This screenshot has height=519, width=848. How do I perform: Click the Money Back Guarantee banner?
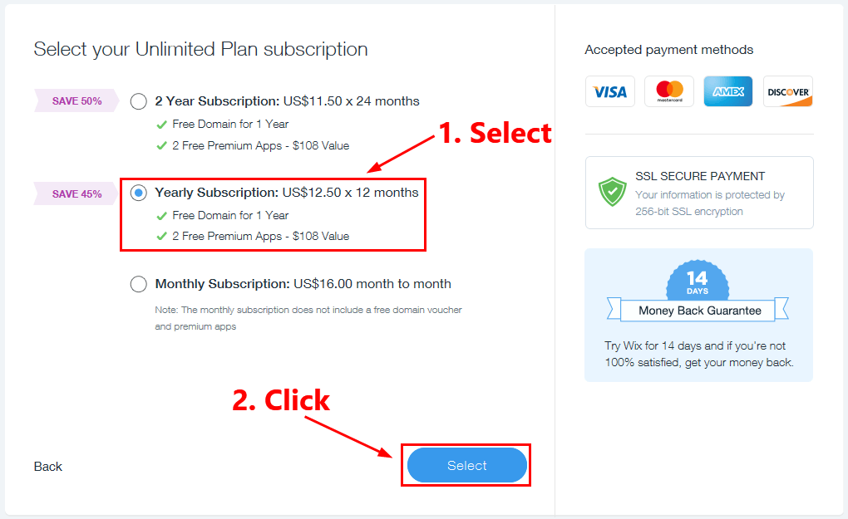pyautogui.click(x=699, y=311)
